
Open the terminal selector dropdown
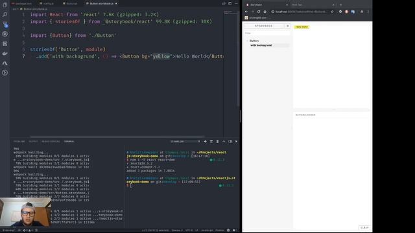click(185, 142)
